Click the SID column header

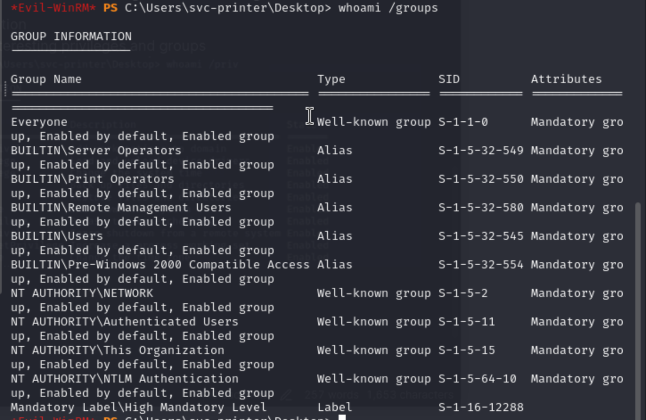click(x=449, y=79)
